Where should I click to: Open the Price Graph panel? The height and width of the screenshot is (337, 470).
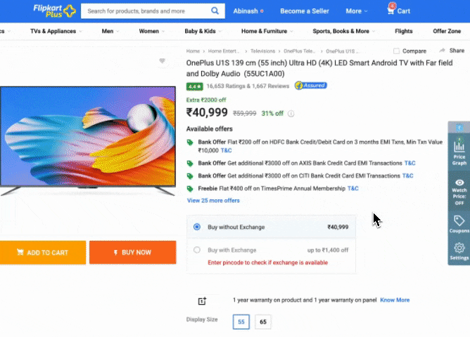click(x=459, y=153)
